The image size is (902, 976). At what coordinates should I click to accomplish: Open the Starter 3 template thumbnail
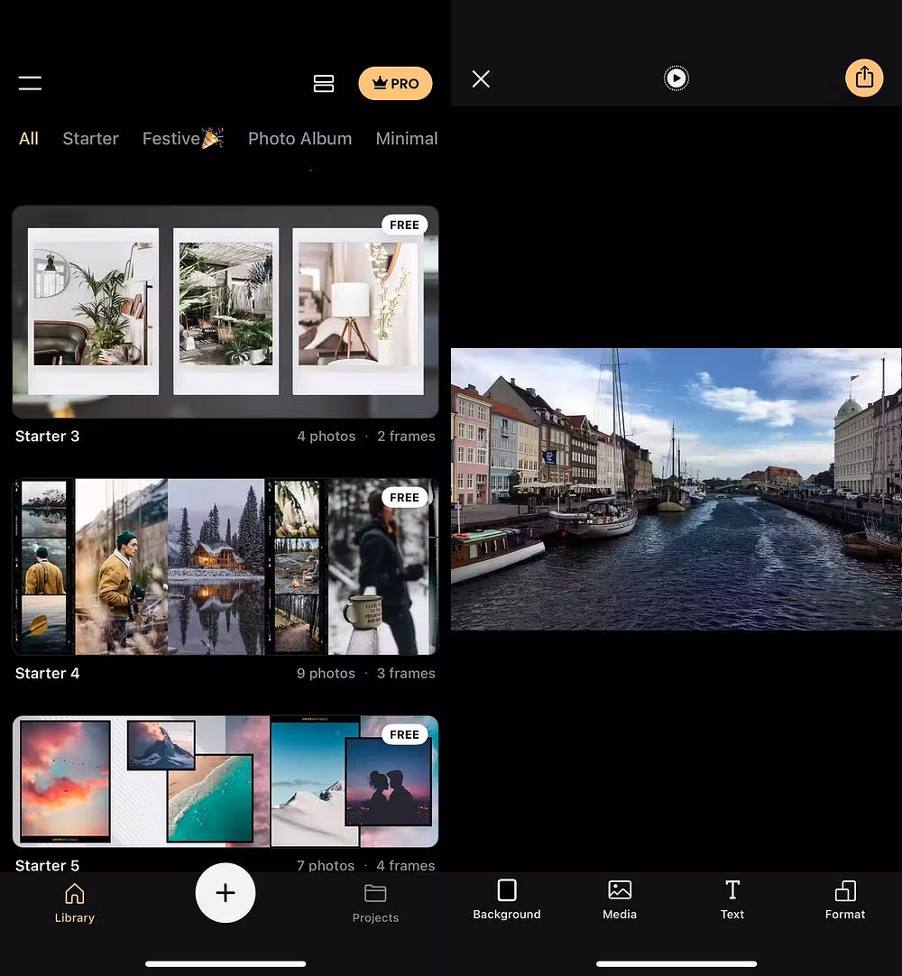point(225,311)
